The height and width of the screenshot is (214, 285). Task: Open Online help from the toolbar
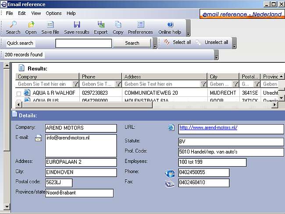[170, 25]
